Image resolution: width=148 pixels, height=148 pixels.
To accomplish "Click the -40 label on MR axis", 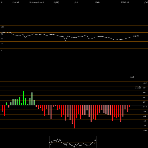I will click(x=144, y=116).
